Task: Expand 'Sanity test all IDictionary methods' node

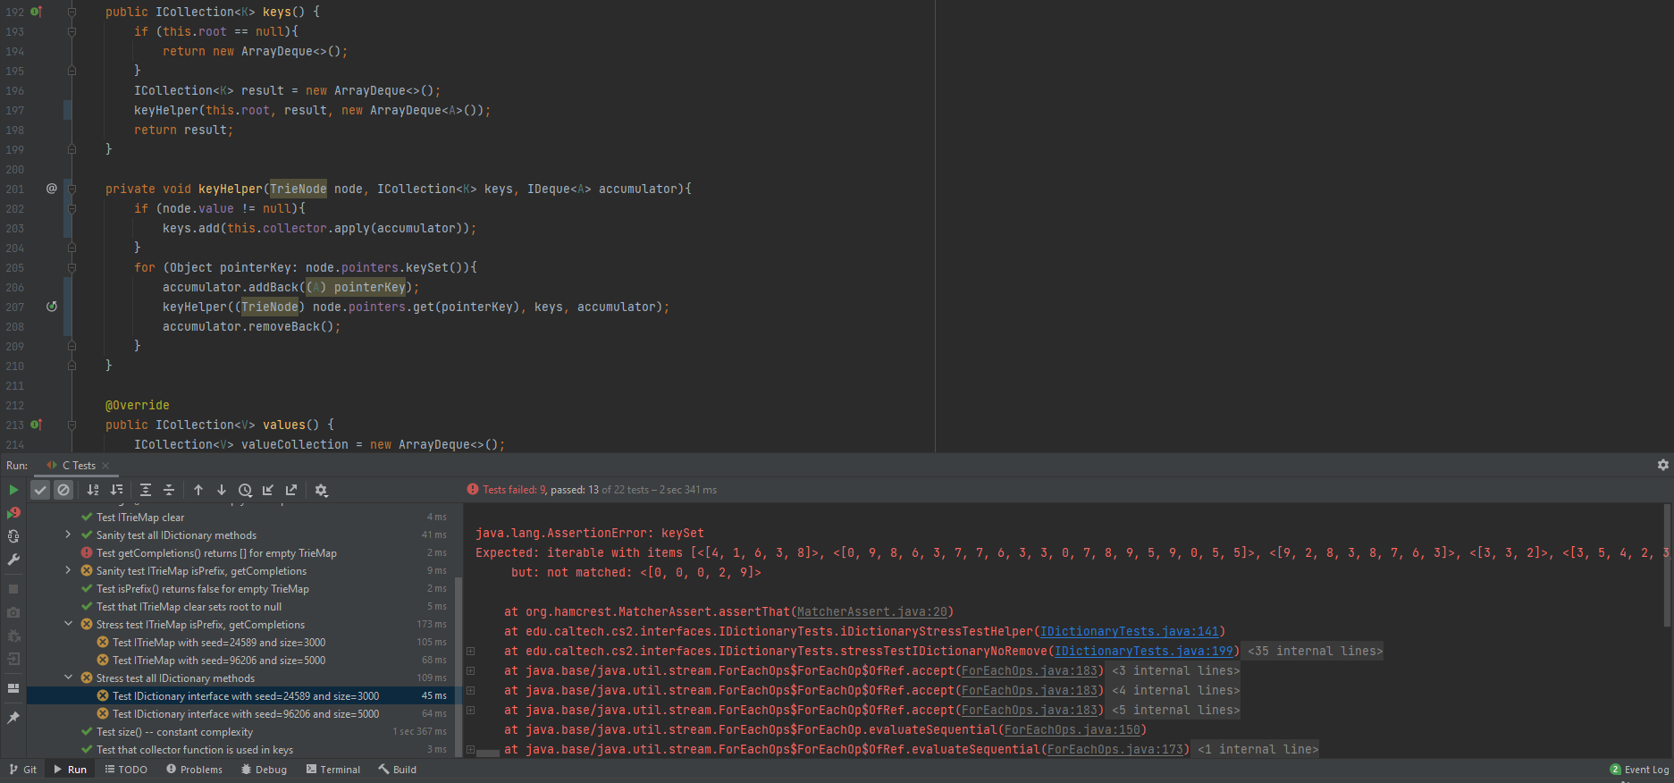Action: 68,535
